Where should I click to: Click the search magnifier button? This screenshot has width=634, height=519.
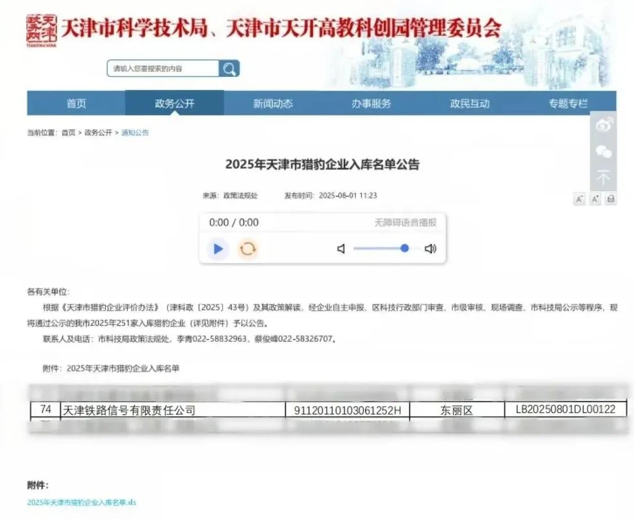(x=229, y=69)
